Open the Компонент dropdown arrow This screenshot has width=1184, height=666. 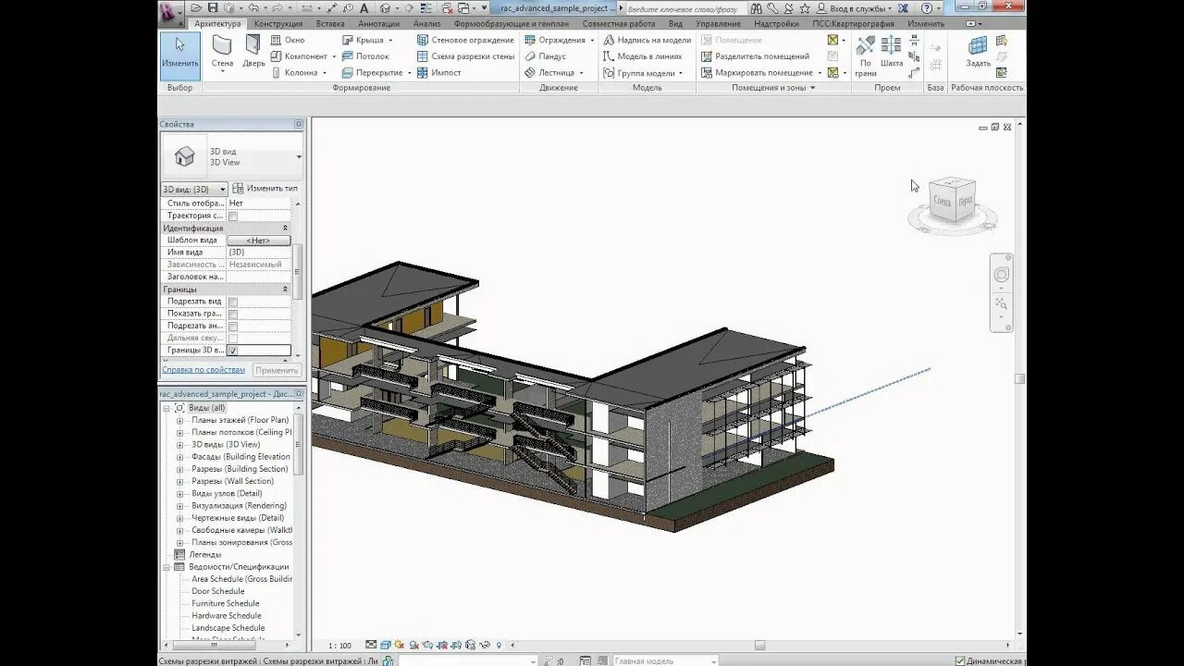coord(335,56)
